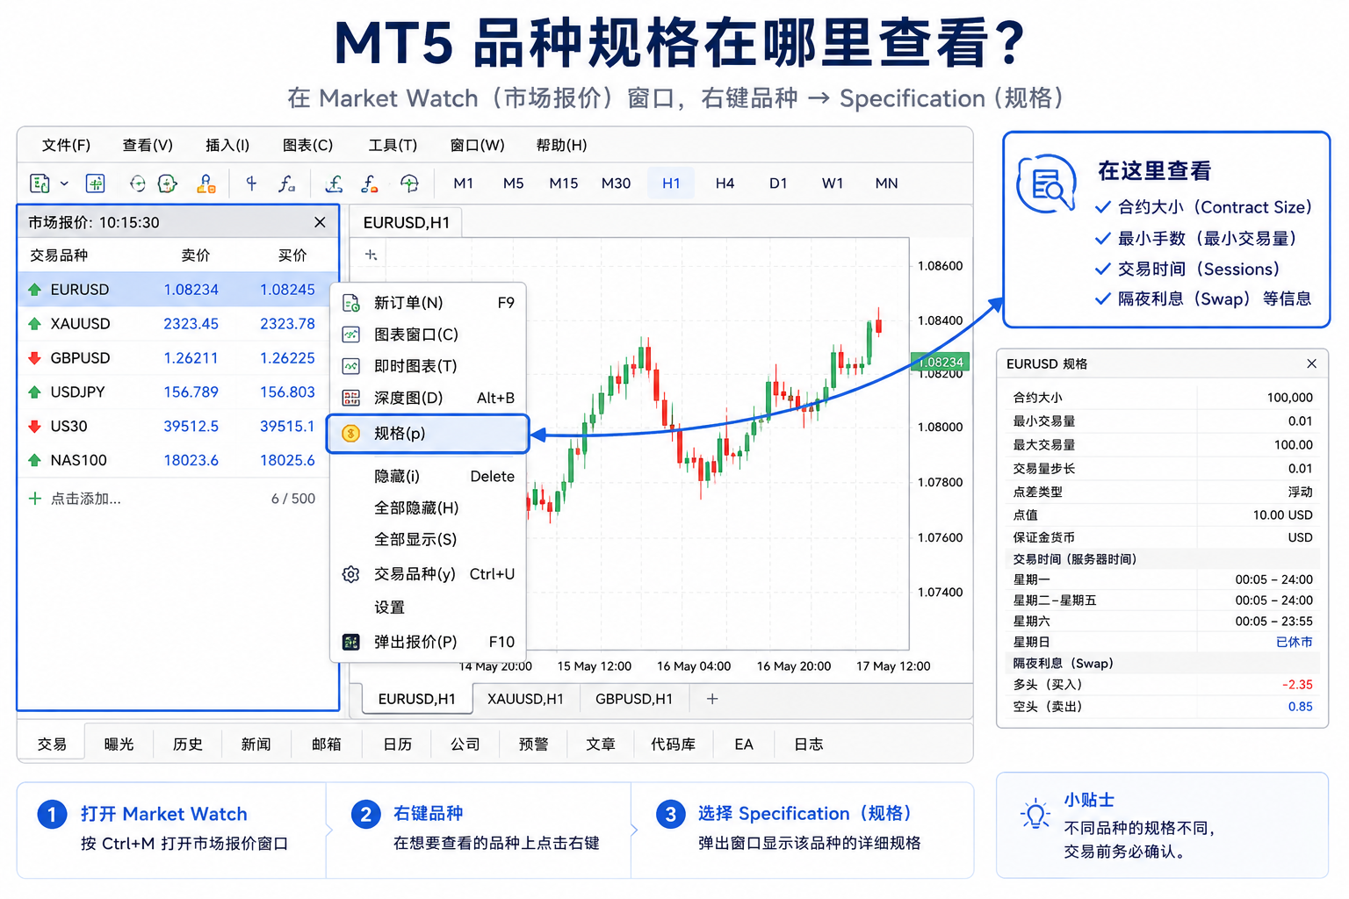Switch to the GBPUSD,H1 chart tab

(634, 699)
